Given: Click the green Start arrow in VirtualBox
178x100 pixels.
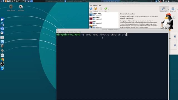Looking at the screenshot, I should 106,9.
